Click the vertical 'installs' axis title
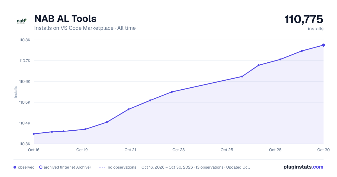Image resolution: width=337 pixels, height=177 pixels. [x=16, y=92]
